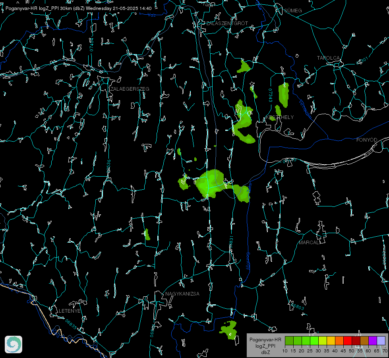Click the road number 06803 label

(x=298, y=306)
